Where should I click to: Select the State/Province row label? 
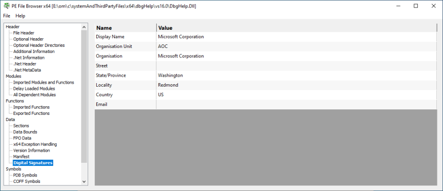pyautogui.click(x=111, y=76)
